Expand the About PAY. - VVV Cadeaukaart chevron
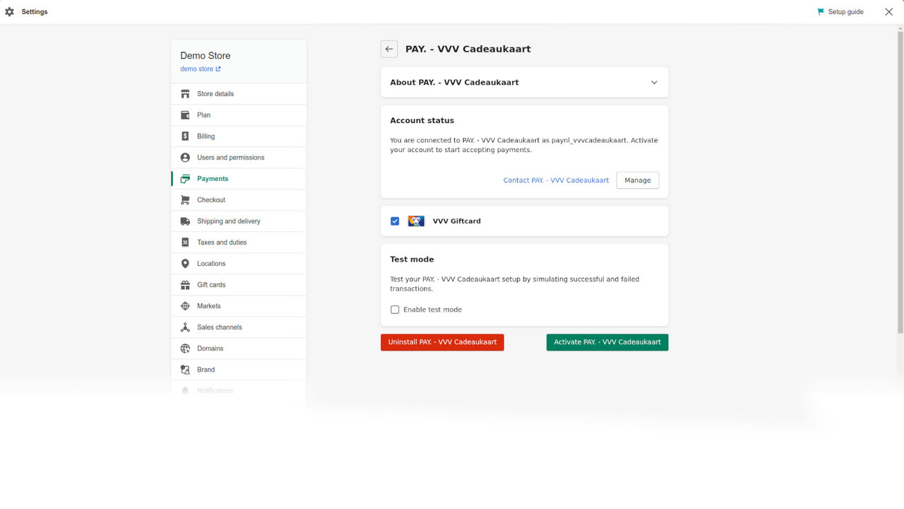This screenshot has height=509, width=904. tap(654, 83)
